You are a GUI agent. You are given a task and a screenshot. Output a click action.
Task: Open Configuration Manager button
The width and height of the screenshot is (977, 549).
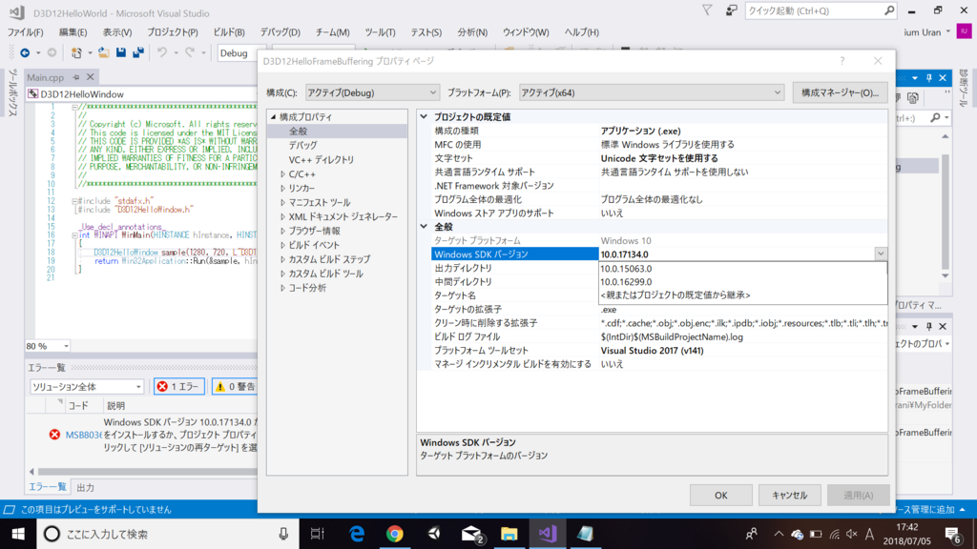[840, 92]
